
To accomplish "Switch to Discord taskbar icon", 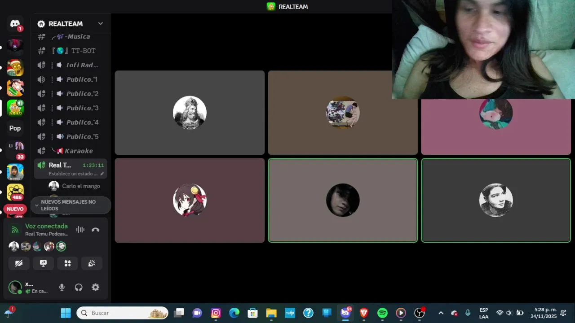I will point(345,312).
